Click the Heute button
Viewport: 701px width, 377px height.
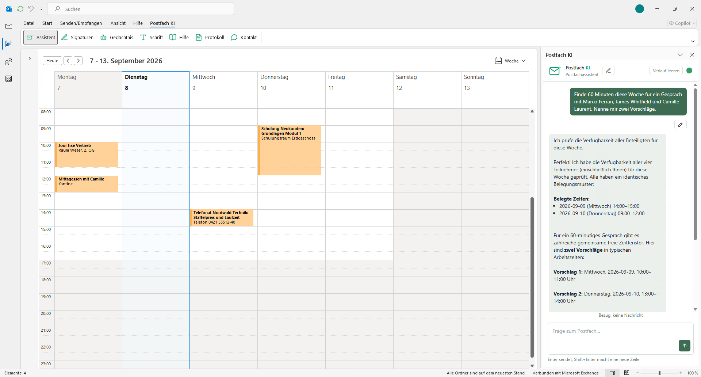point(52,61)
